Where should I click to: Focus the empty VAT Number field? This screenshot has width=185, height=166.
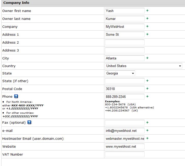tap(125, 154)
